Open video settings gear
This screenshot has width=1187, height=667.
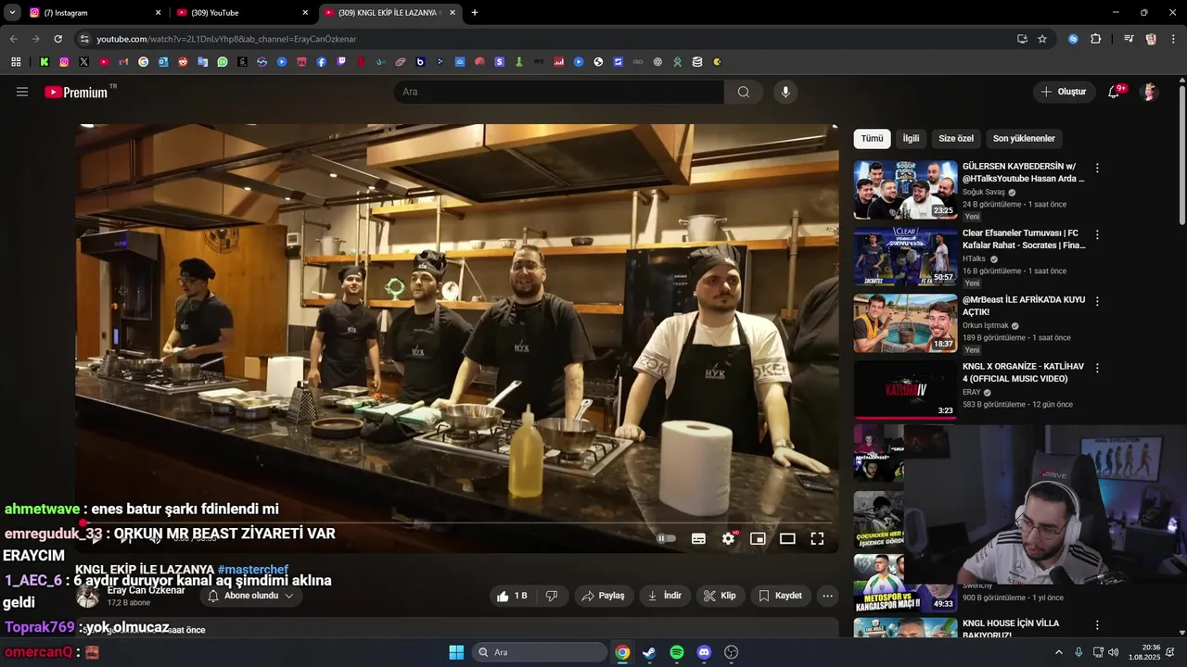pos(729,538)
